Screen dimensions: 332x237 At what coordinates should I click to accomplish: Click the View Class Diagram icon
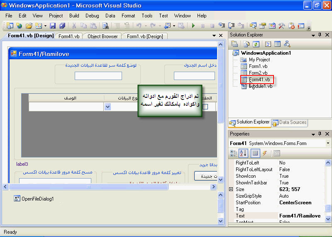287,44
